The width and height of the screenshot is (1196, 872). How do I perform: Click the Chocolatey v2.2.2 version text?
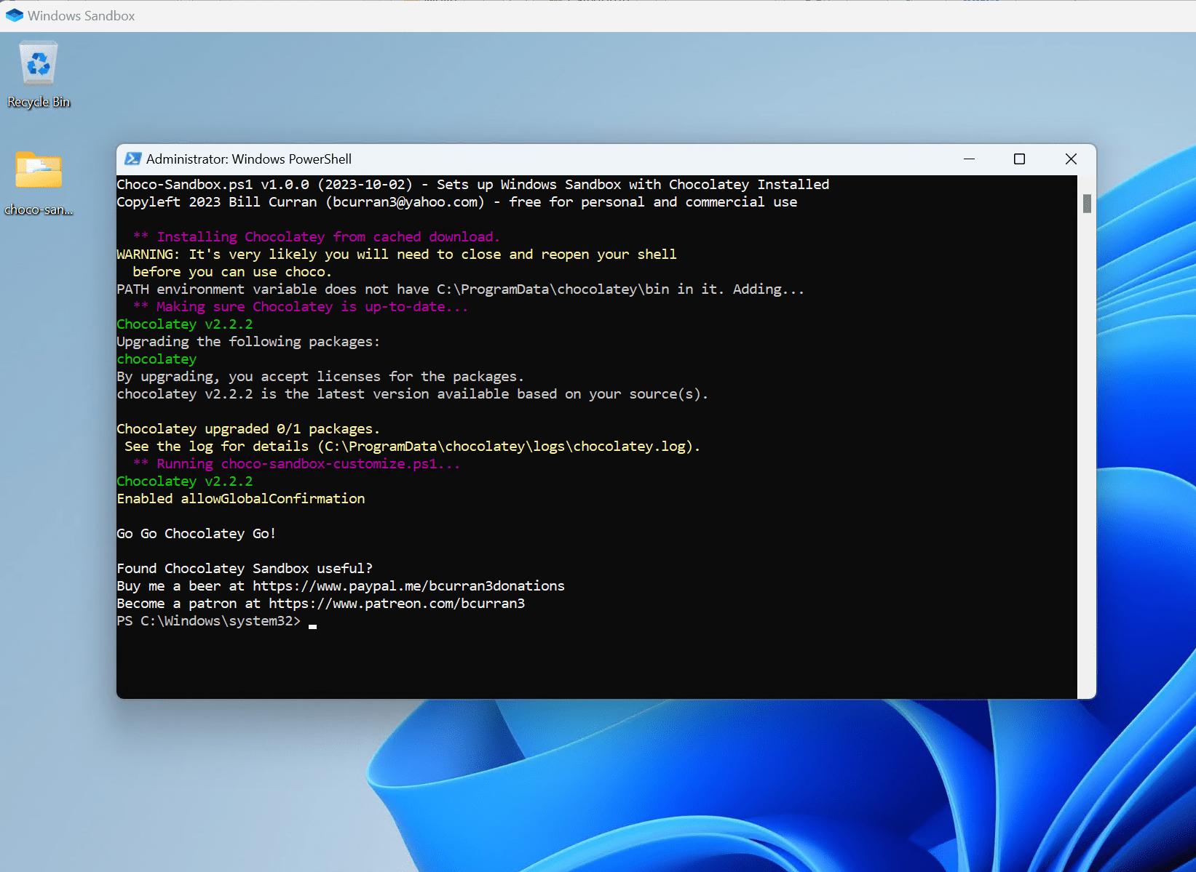coord(185,324)
